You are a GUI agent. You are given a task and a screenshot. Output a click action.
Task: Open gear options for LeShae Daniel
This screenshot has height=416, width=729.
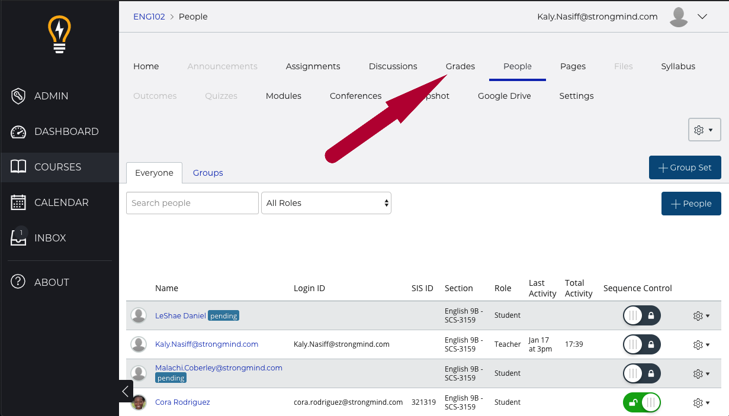(701, 316)
